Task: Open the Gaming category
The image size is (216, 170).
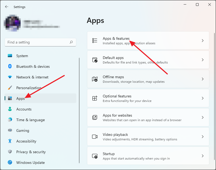Action: [40, 131]
